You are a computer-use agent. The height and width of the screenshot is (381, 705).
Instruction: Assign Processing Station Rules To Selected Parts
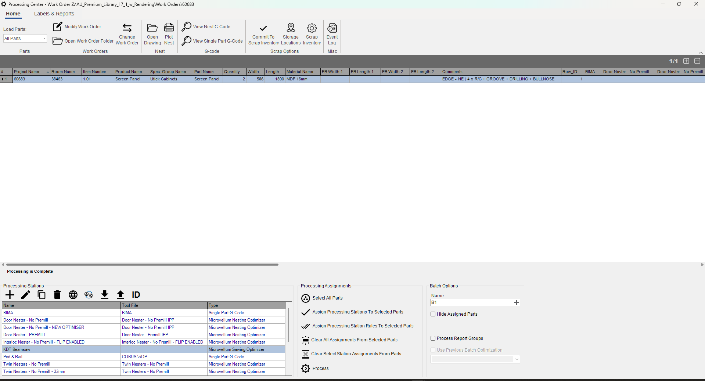357,326
